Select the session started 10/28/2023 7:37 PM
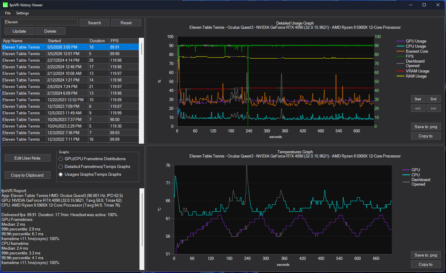 pos(70,119)
